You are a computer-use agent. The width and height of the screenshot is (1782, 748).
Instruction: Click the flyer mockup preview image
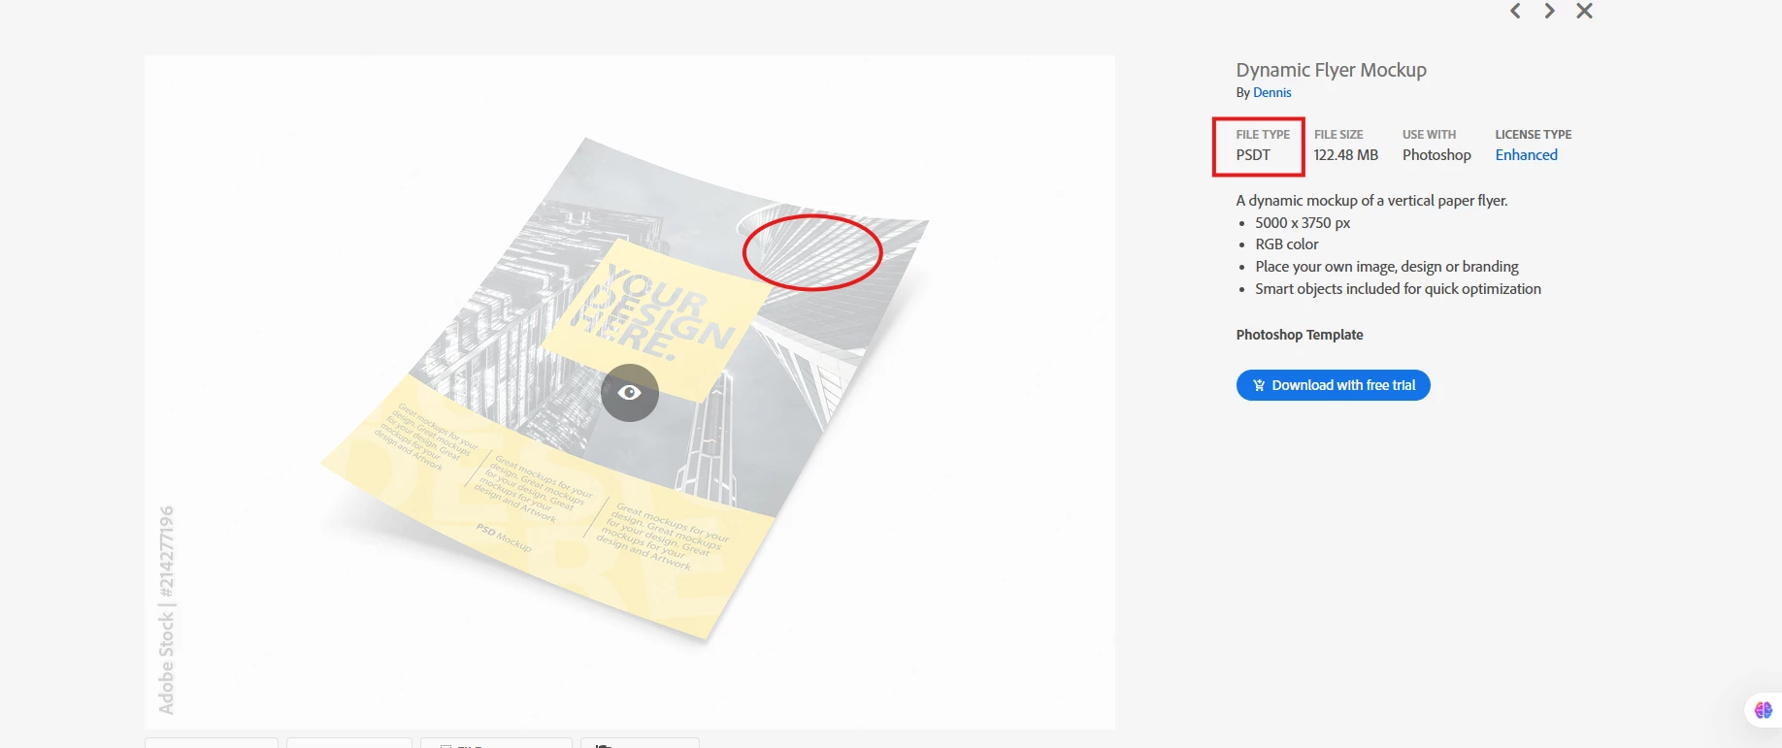point(630,392)
